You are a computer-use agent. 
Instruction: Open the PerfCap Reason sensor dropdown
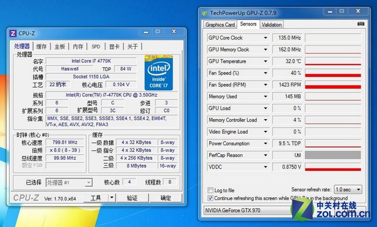(x=266, y=155)
